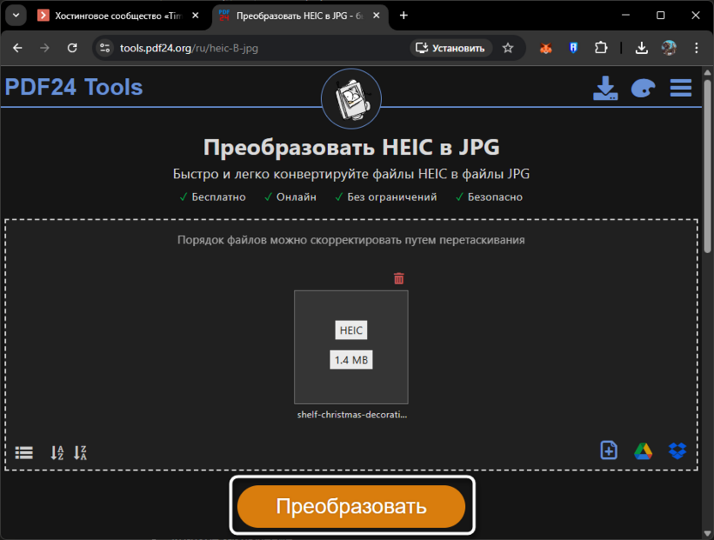Open the PDF24 Tools home link
The height and width of the screenshot is (540, 714).
(x=74, y=87)
